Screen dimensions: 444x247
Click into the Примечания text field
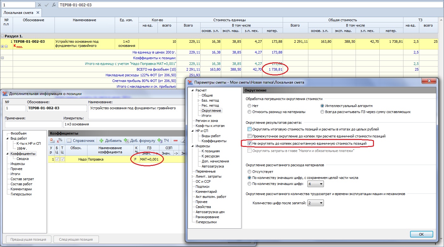[x=33, y=124]
